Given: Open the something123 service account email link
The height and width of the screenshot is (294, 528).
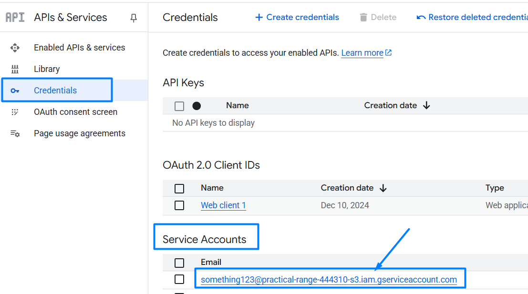Looking at the screenshot, I should pyautogui.click(x=329, y=280).
